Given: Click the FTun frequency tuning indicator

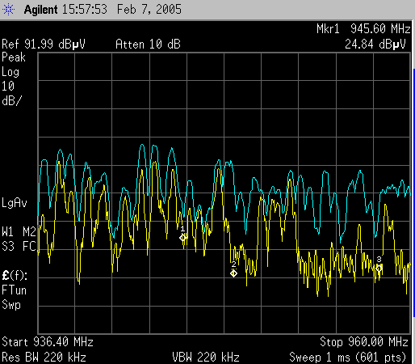Looking at the screenshot, I should coord(14,290).
